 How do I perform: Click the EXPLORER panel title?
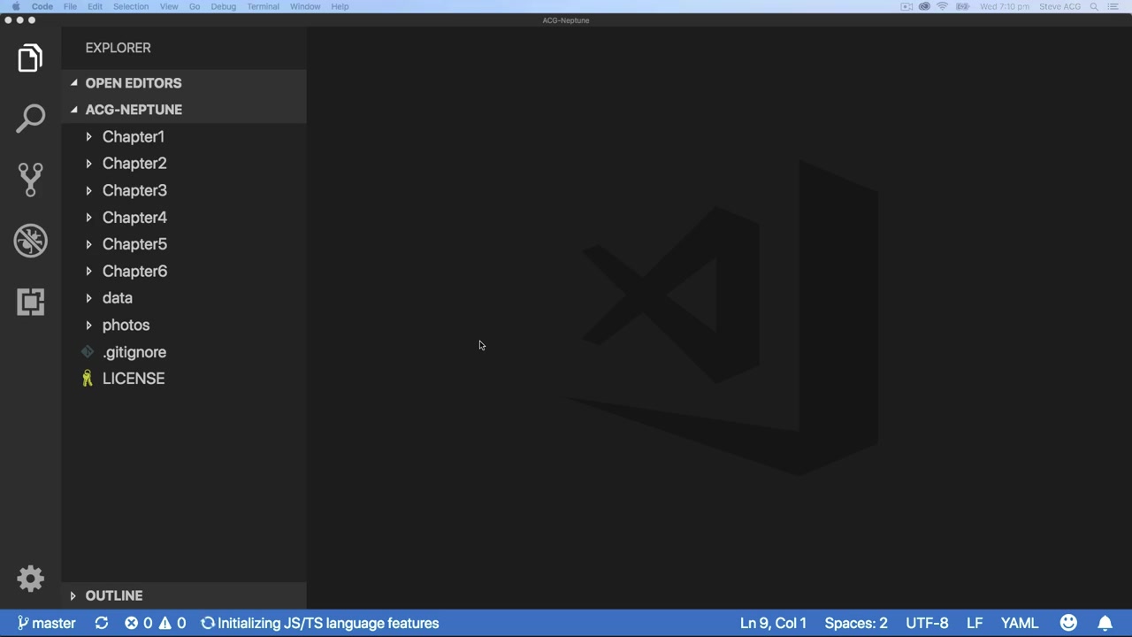tap(118, 48)
